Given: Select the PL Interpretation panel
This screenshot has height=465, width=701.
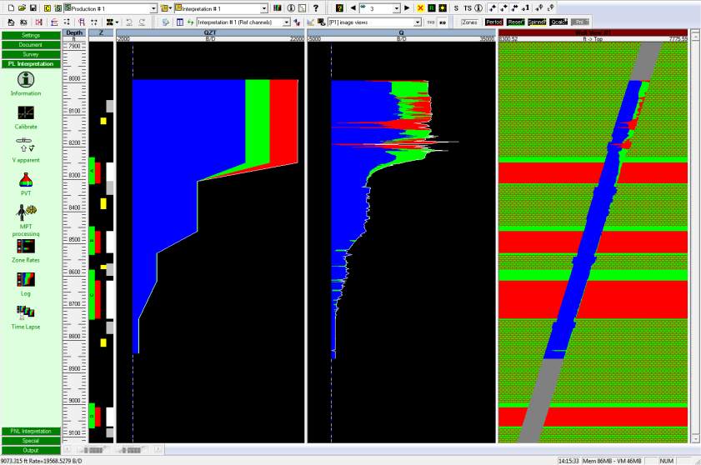Looking at the screenshot, I should pos(31,64).
